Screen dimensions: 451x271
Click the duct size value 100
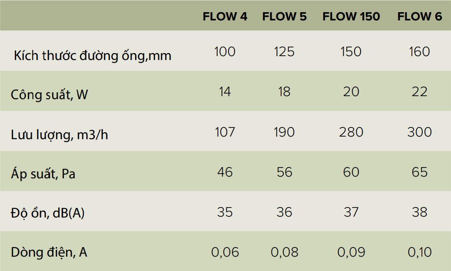point(225,52)
